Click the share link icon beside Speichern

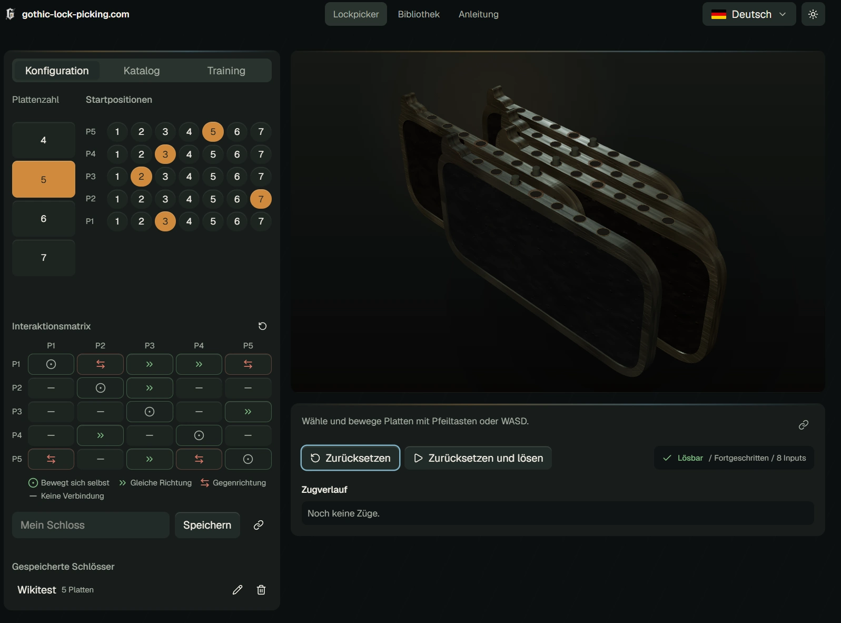click(259, 525)
